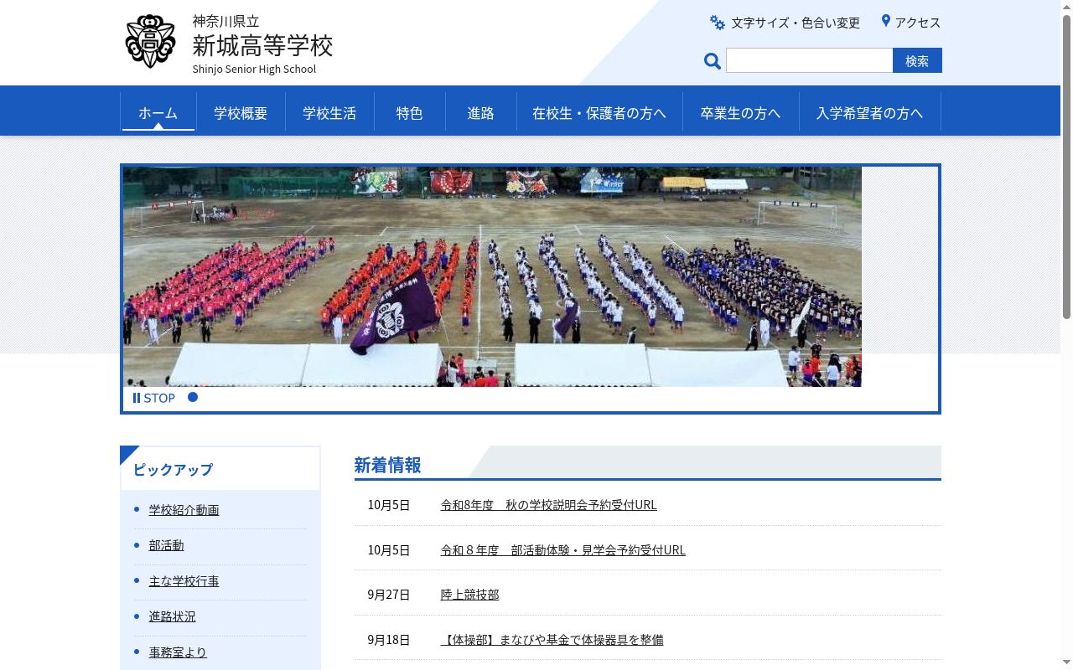The width and height of the screenshot is (1073, 670).
Task: Open the 進路 menu item
Action: click(480, 112)
